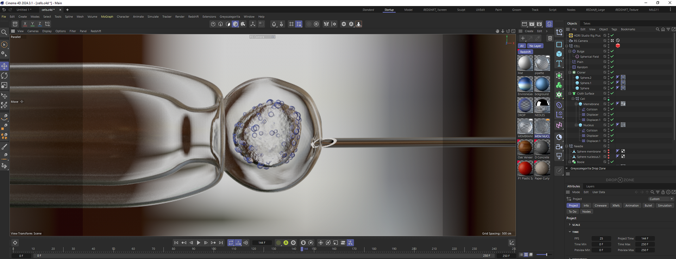Collapse the Nucleus object tree
Image resolution: width=676 pixels, height=259 pixels.
click(x=576, y=125)
